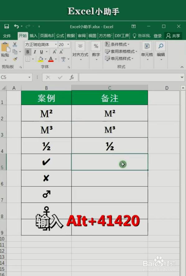Image resolution: width=186 pixels, height=276 pixels.
Task: Select the 案例 header cell
Action: [x=46, y=98]
